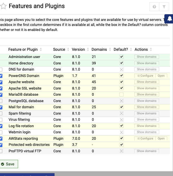Show domains for MariaDB database

pyautogui.click(x=147, y=95)
